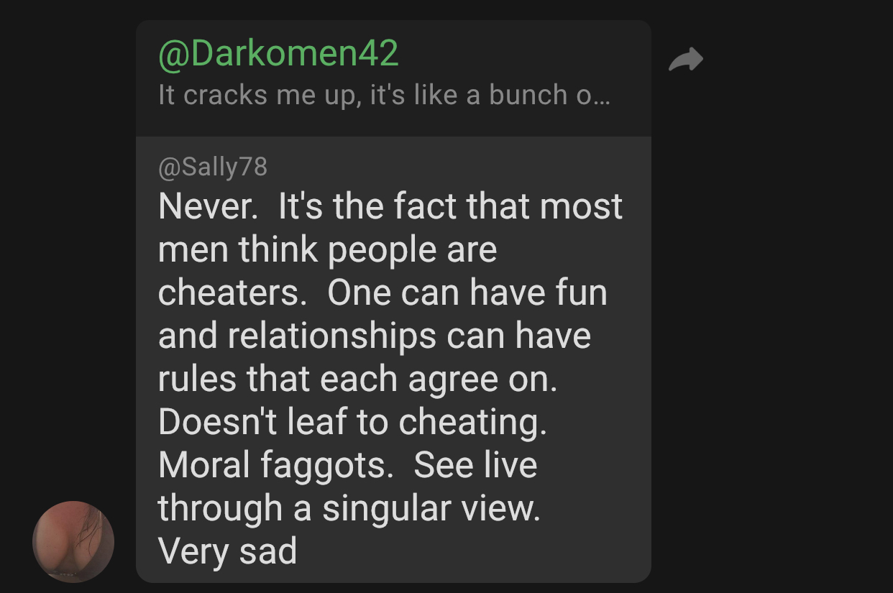
Task: Click the line 'rules that each agree on.'
Action: point(358,380)
